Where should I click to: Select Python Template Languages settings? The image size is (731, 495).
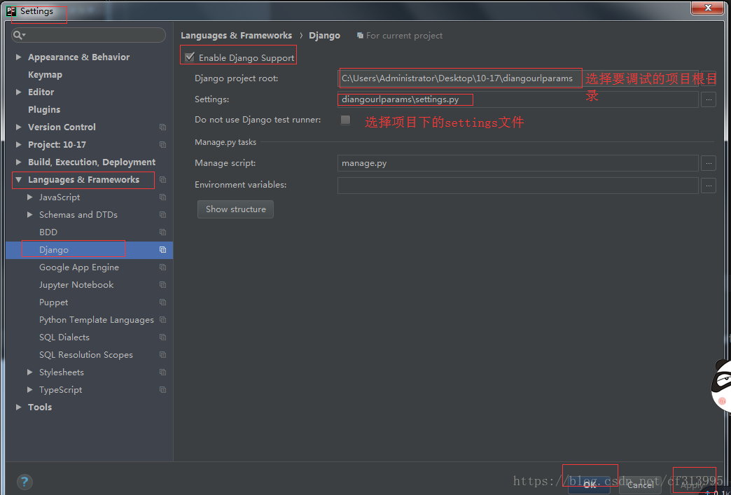[96, 320]
